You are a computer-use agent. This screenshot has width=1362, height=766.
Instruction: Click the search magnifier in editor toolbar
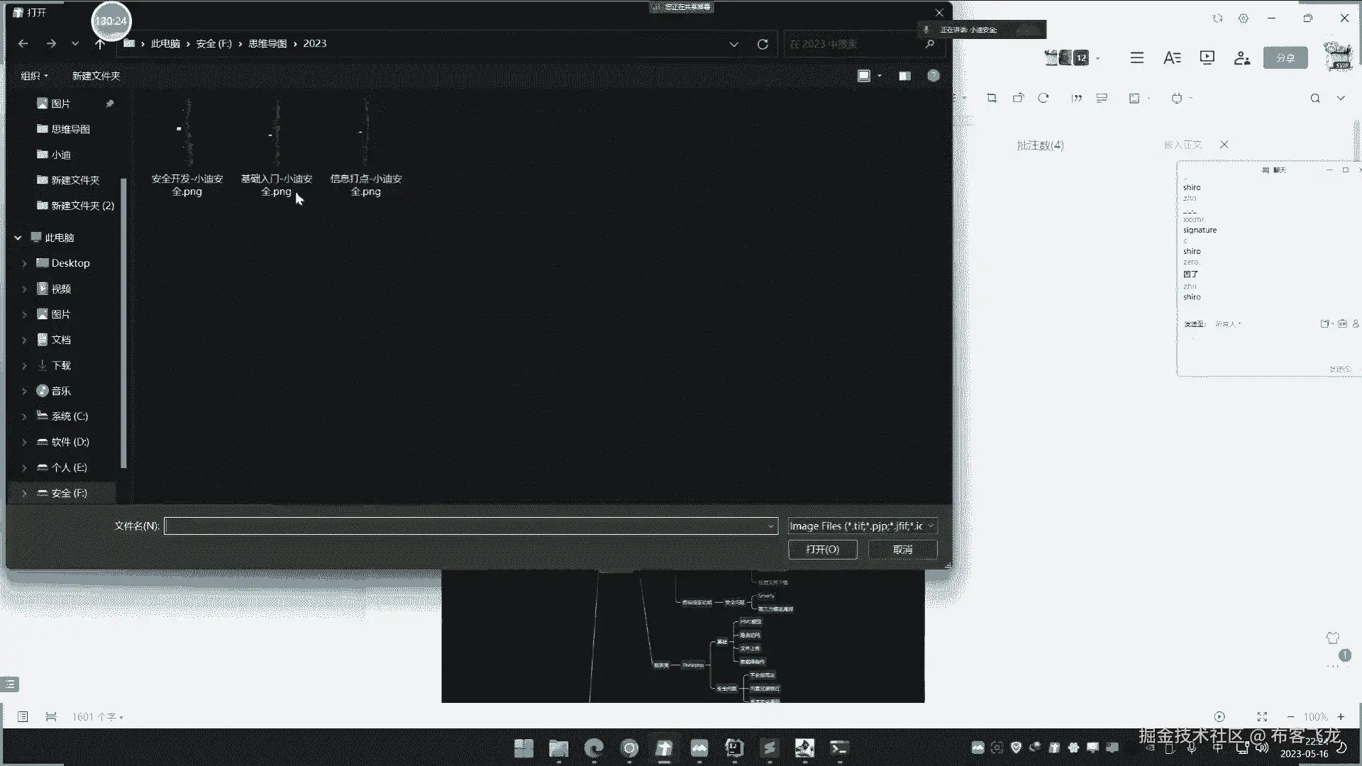(x=1314, y=98)
